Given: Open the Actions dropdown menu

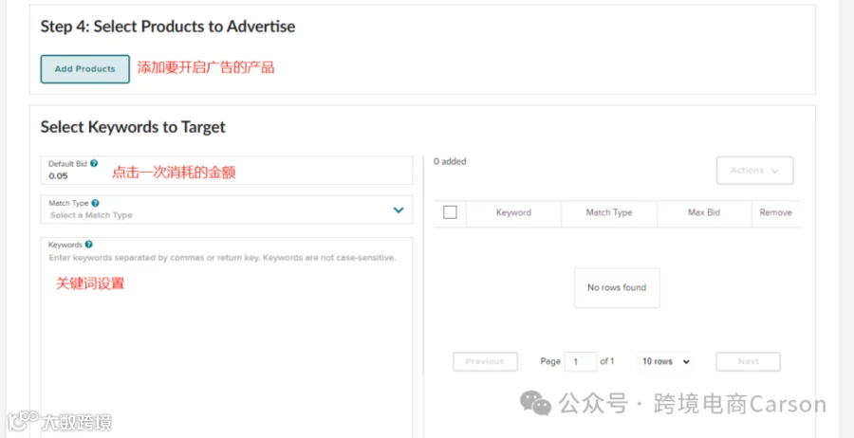Looking at the screenshot, I should click(x=754, y=171).
